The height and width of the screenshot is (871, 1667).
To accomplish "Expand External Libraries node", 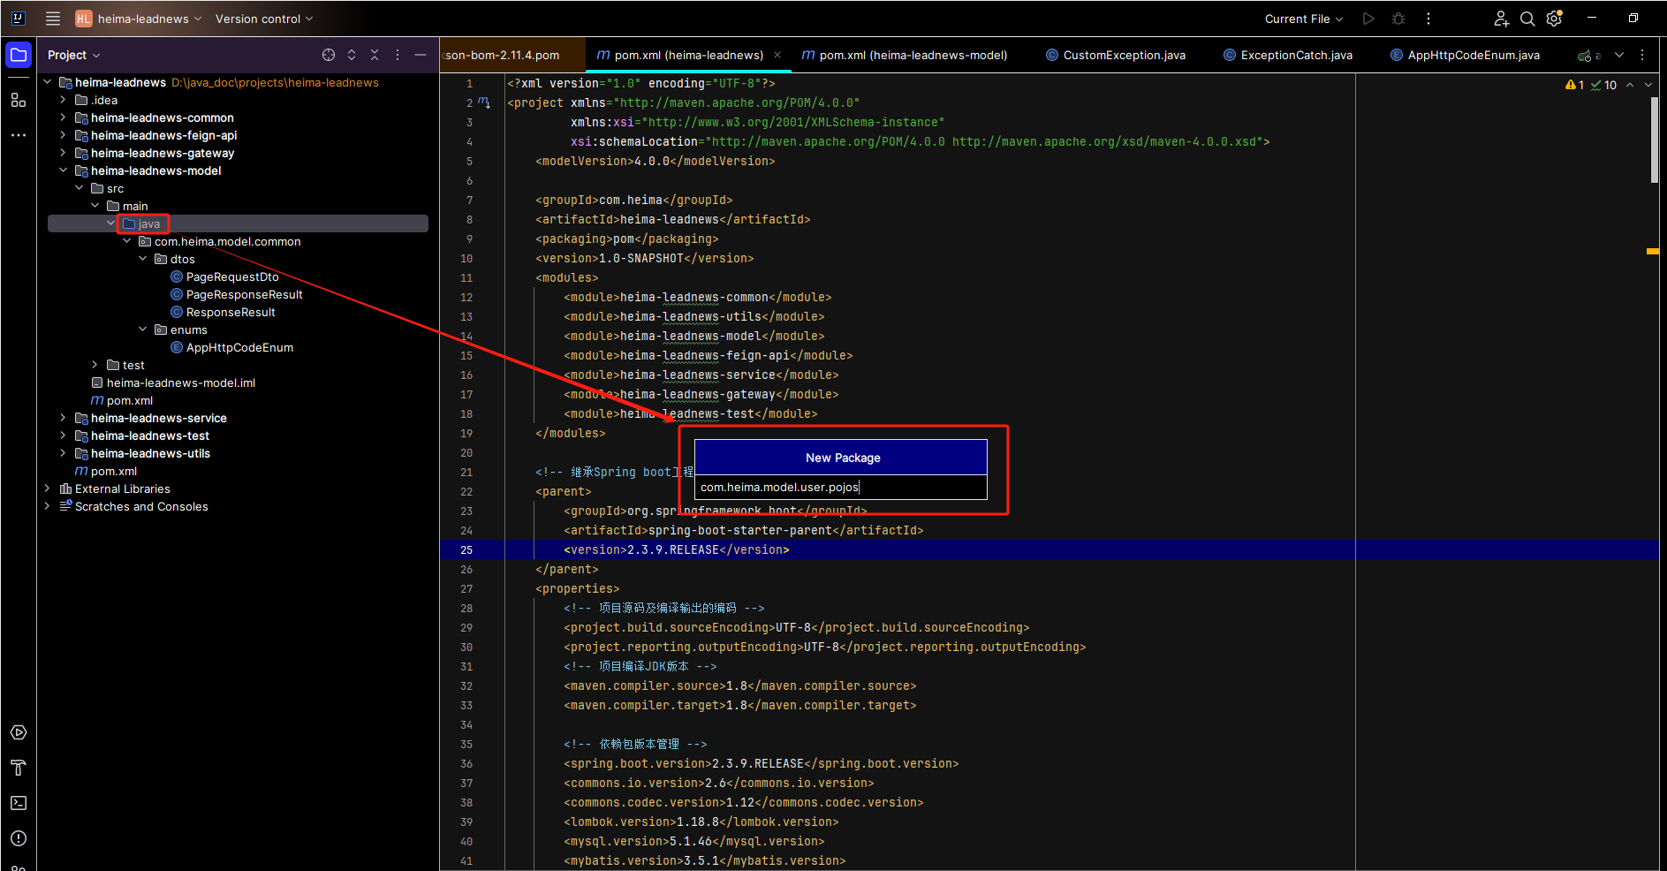I will (47, 489).
